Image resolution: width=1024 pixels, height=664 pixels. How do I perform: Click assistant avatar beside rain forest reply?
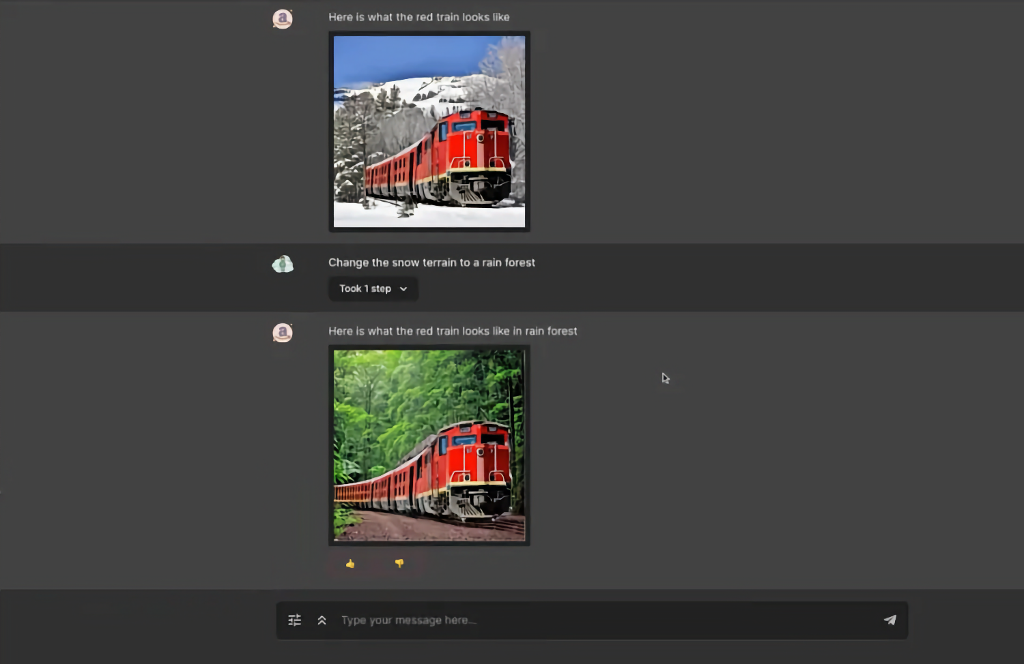[x=283, y=333]
